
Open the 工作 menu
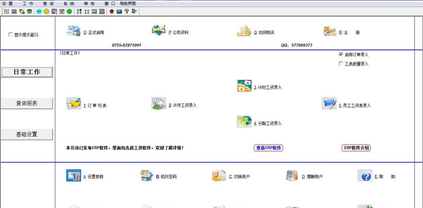click(x=28, y=3)
